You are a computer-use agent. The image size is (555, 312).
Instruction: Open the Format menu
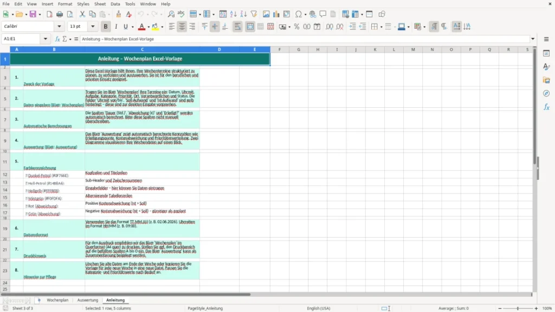click(65, 4)
